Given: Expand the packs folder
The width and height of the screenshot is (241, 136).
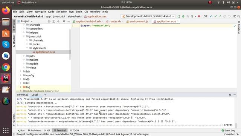Looking at the screenshot, I should 27,44.
